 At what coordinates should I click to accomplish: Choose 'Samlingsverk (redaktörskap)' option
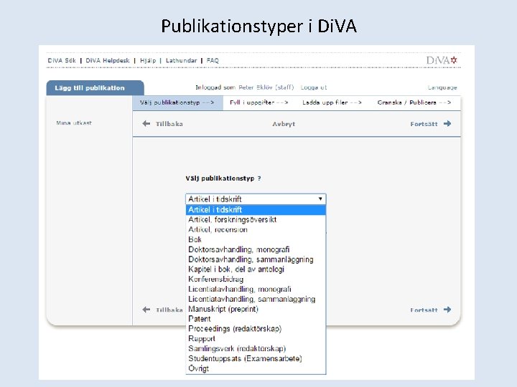(x=256, y=348)
